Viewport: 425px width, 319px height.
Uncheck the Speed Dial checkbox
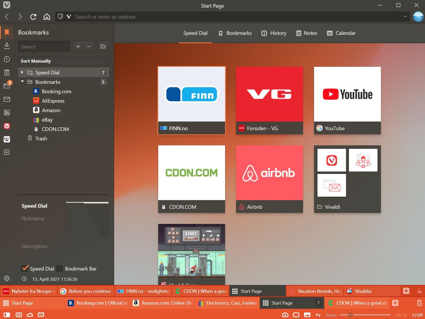click(25, 268)
